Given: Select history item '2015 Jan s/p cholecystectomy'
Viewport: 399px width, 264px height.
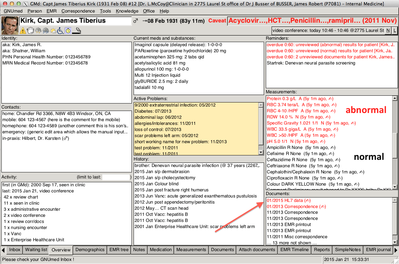Looking at the screenshot, I should [x=165, y=177].
